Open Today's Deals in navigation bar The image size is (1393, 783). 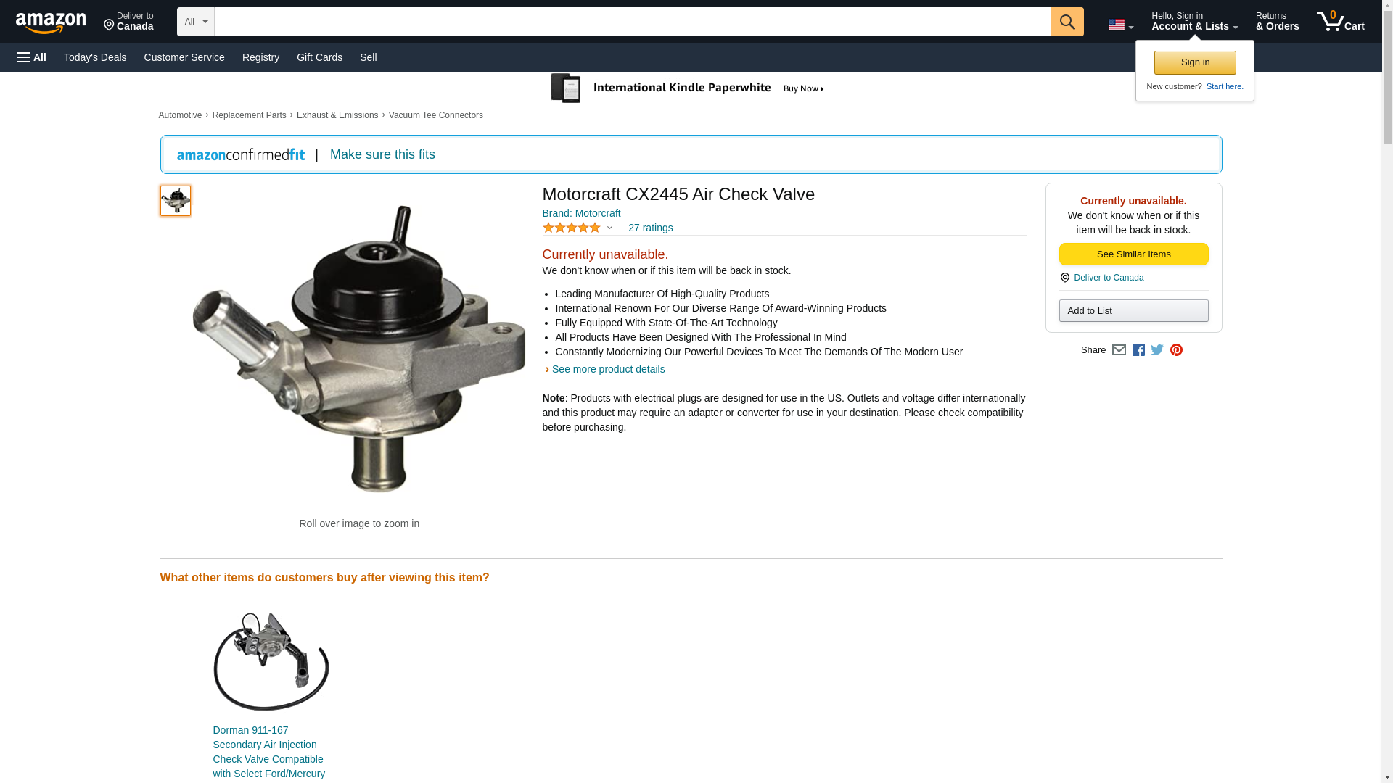[95, 57]
